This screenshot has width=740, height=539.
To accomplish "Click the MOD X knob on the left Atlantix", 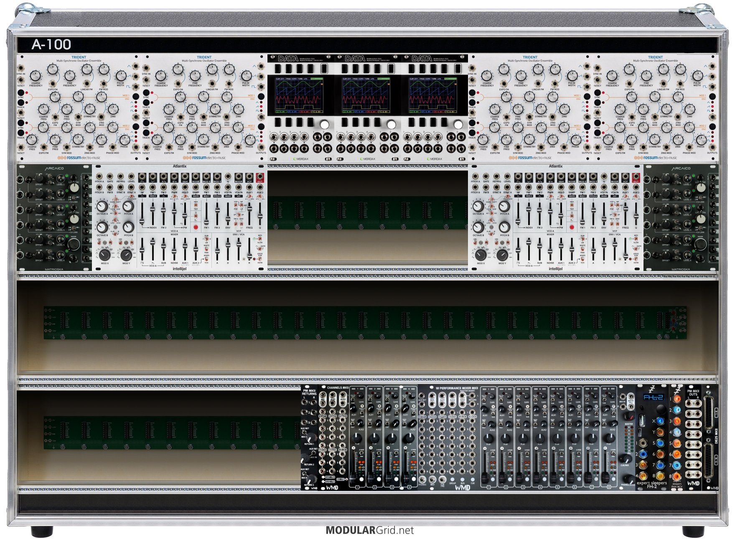I will pos(104,255).
